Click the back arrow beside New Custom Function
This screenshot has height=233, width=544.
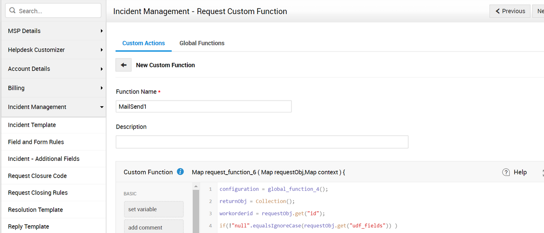tap(124, 65)
